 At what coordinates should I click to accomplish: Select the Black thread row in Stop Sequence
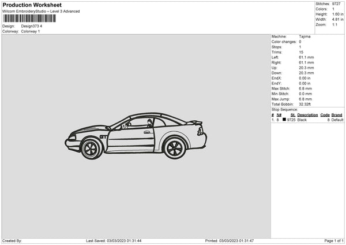307,120
